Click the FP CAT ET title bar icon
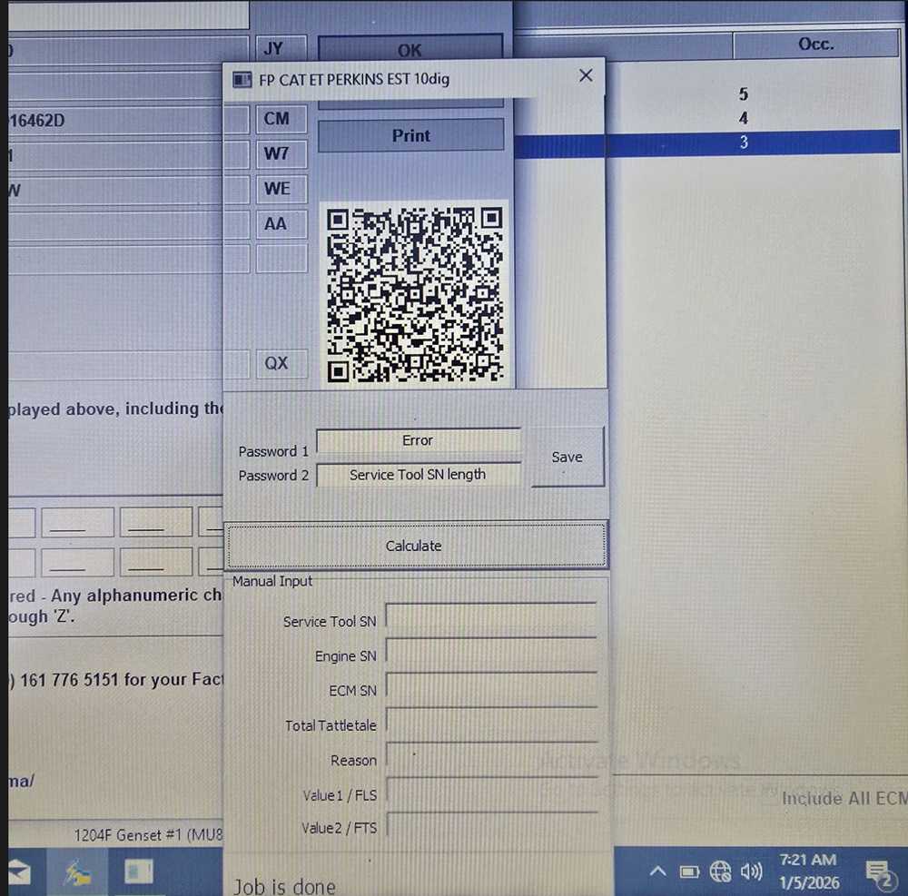908x896 pixels. (x=242, y=80)
